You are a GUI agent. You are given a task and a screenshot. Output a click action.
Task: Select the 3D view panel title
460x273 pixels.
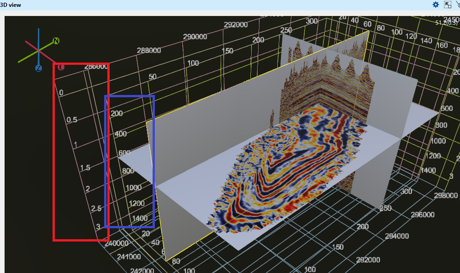(x=10, y=5)
